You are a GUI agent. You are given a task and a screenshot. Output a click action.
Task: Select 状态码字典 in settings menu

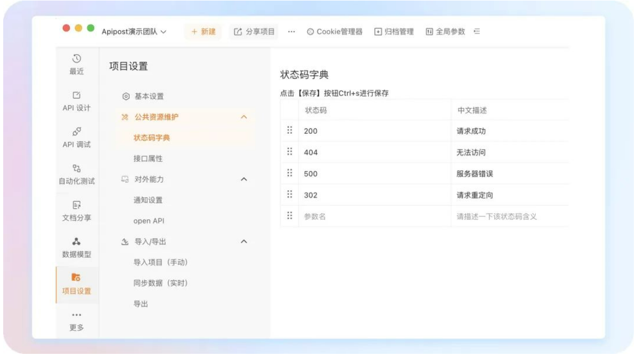152,138
